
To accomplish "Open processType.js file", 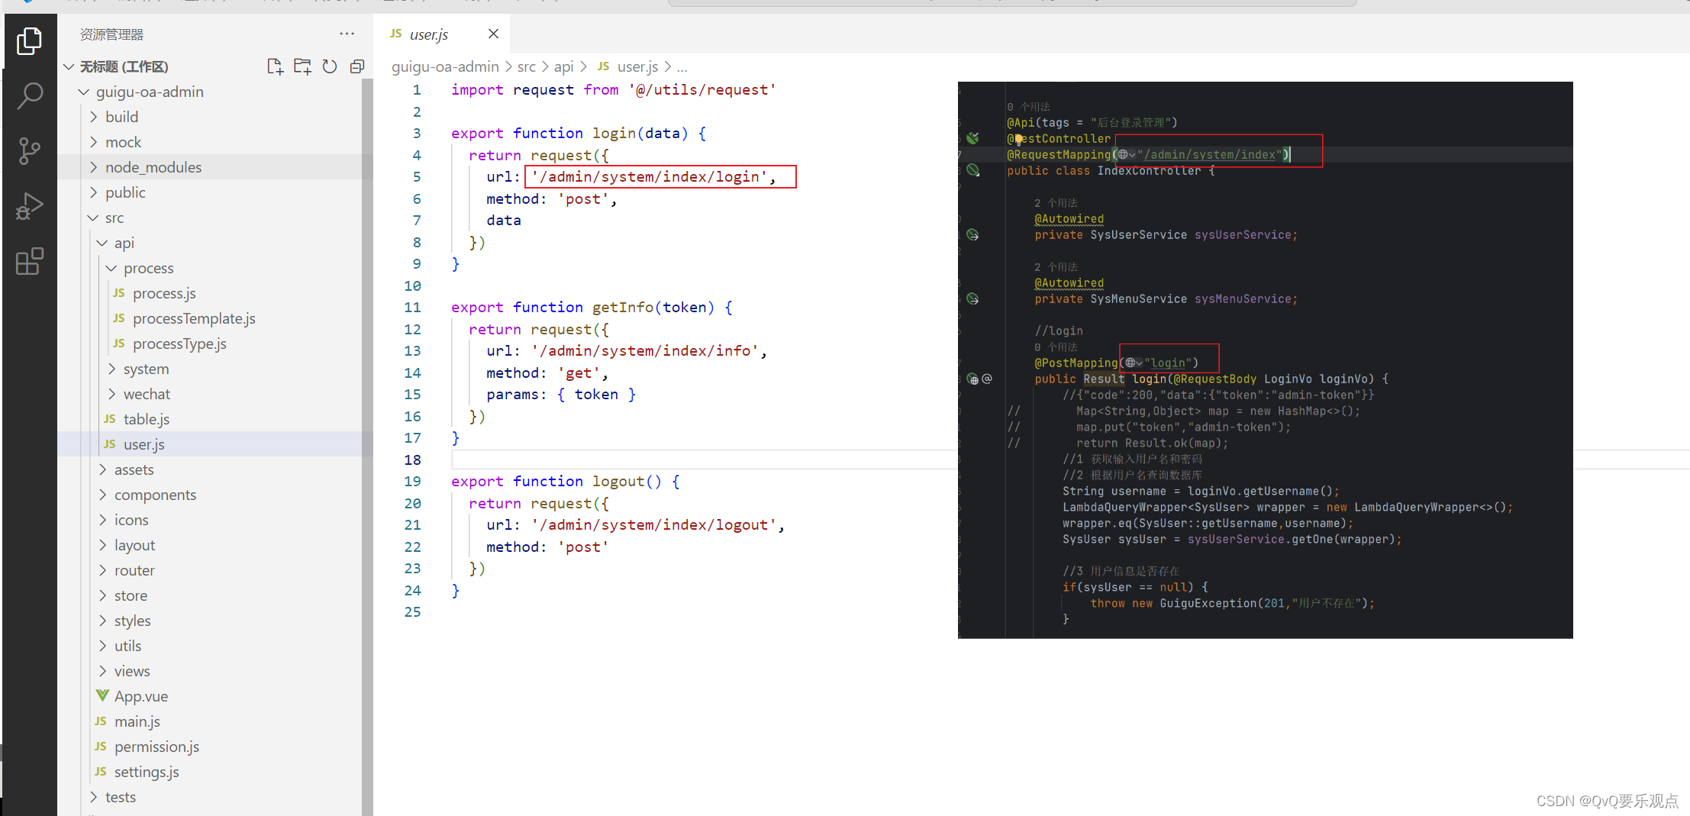I will point(179,343).
